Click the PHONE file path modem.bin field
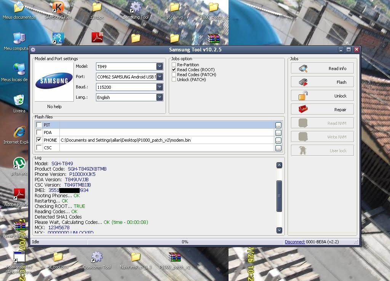 pos(167,140)
